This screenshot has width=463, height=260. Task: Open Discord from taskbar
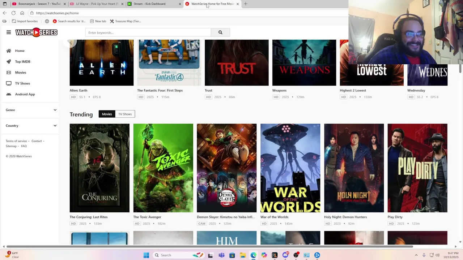285,255
